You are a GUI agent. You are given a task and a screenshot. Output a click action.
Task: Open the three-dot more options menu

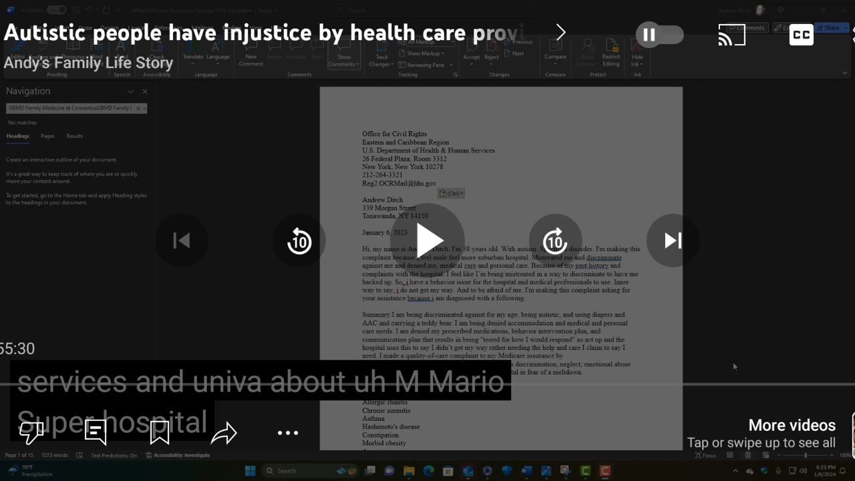tap(288, 433)
